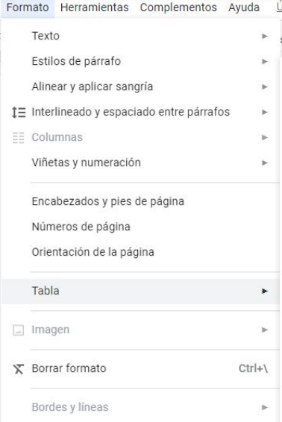The width and height of the screenshot is (282, 422).
Task: Expand the Estilos de párrafo submenu arrow
Action: coord(265,61)
